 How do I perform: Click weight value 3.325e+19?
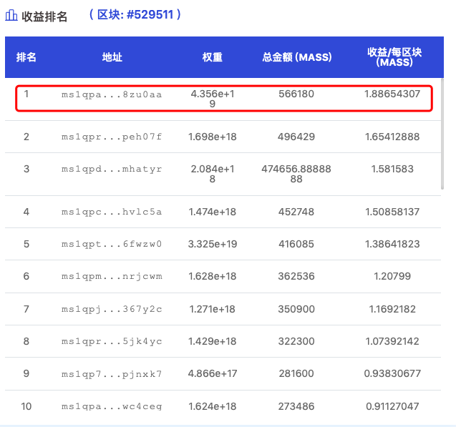(x=213, y=244)
